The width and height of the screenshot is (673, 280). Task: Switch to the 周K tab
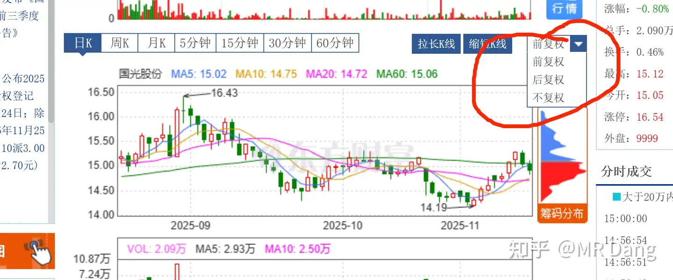coord(120,43)
